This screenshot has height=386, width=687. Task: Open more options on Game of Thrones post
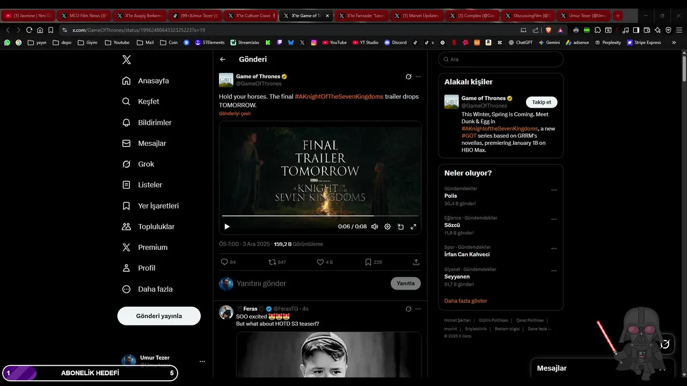(x=418, y=77)
